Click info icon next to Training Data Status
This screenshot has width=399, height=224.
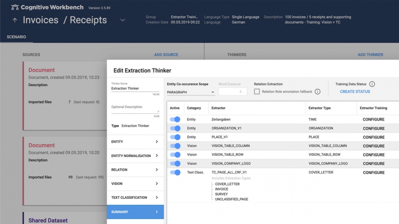pos(372,84)
